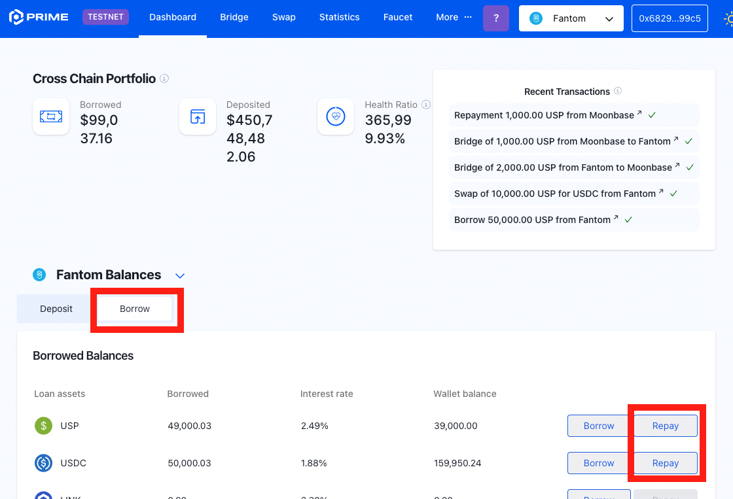
Task: Expand the Fantom Balances chevron
Action: tap(180, 276)
